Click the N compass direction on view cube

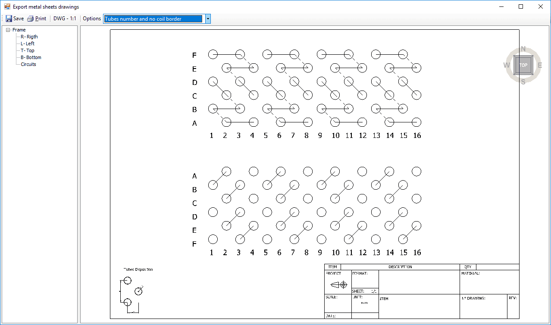pyautogui.click(x=523, y=48)
